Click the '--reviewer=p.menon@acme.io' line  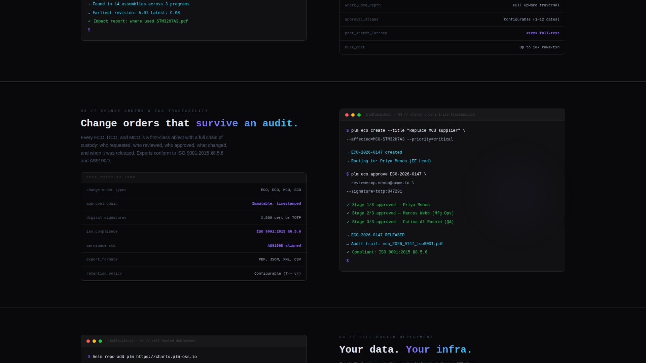(x=380, y=183)
